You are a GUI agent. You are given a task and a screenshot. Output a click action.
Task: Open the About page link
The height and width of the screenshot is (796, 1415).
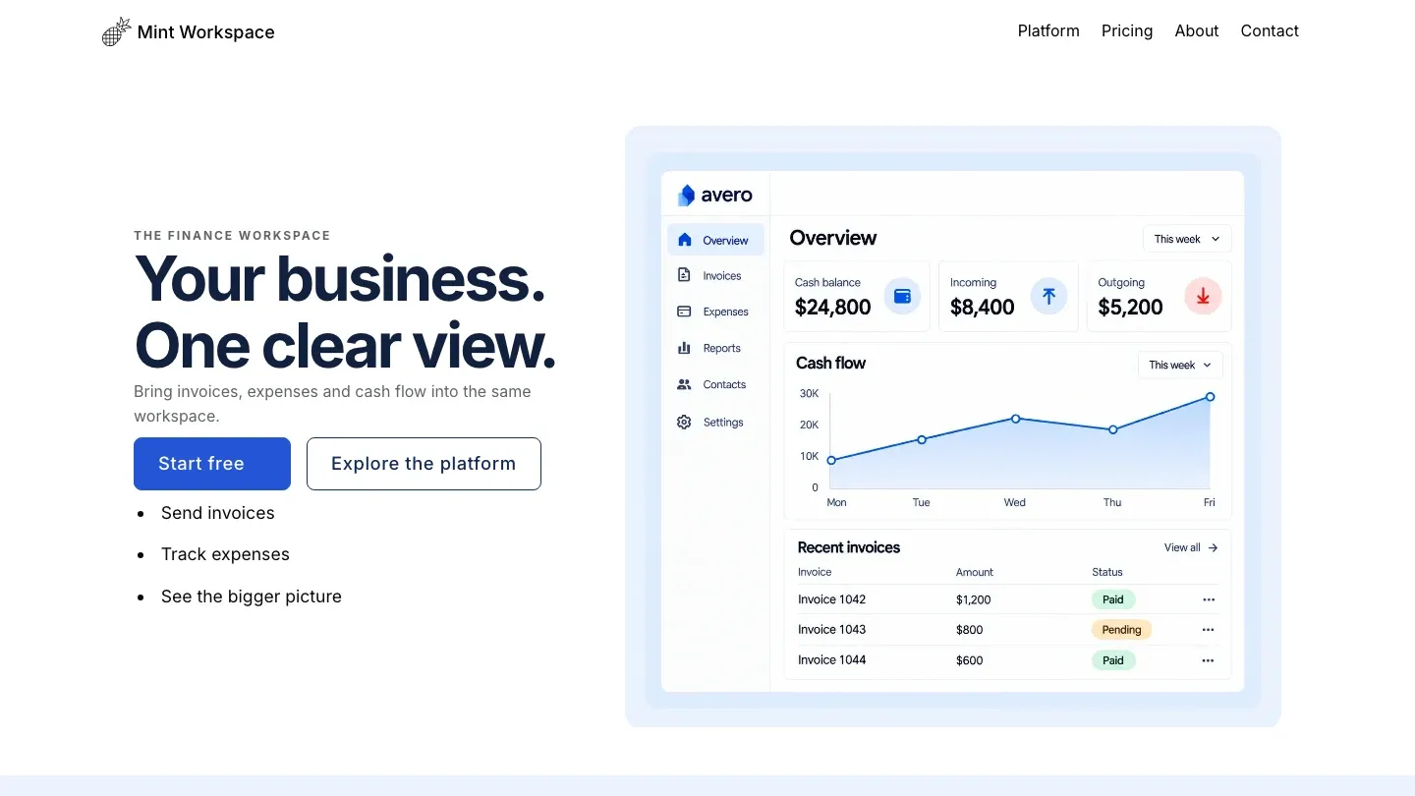(1197, 30)
